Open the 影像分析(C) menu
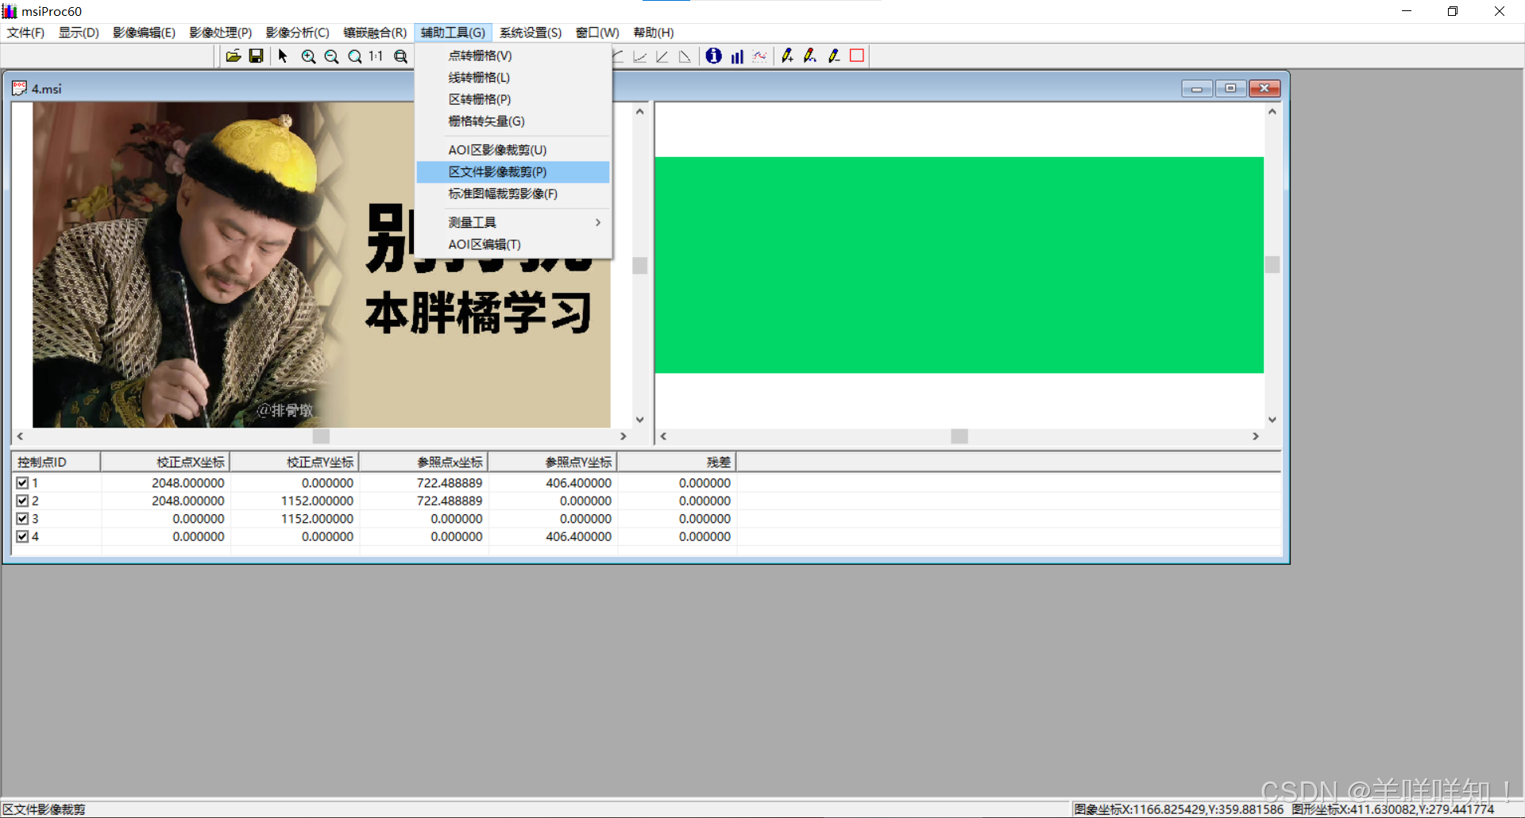This screenshot has width=1525, height=818. coord(298,33)
